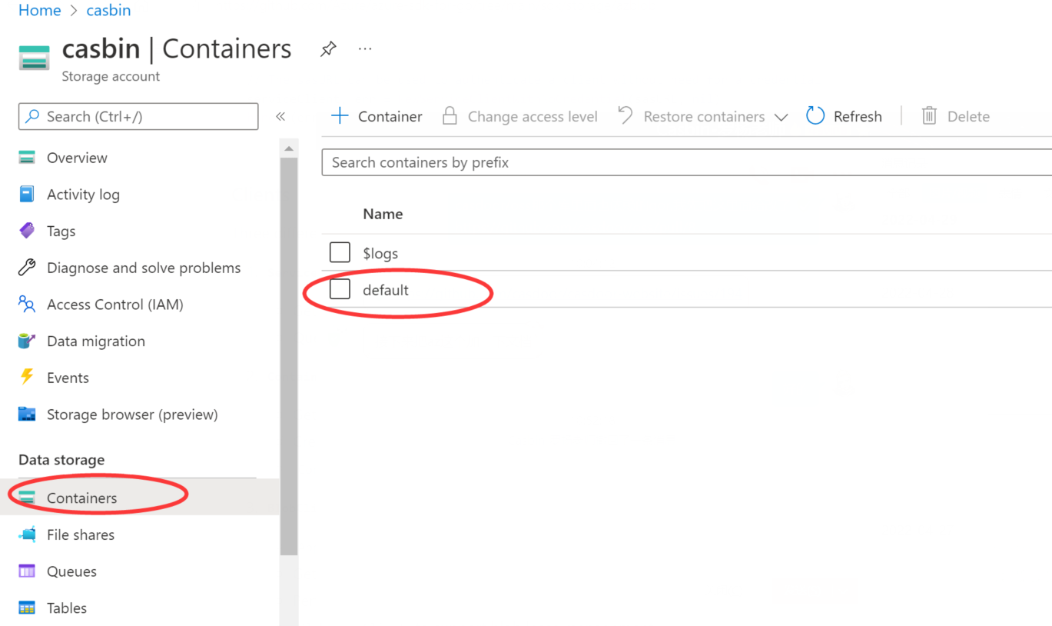Select the Tags icon in the sidebar

click(x=25, y=231)
